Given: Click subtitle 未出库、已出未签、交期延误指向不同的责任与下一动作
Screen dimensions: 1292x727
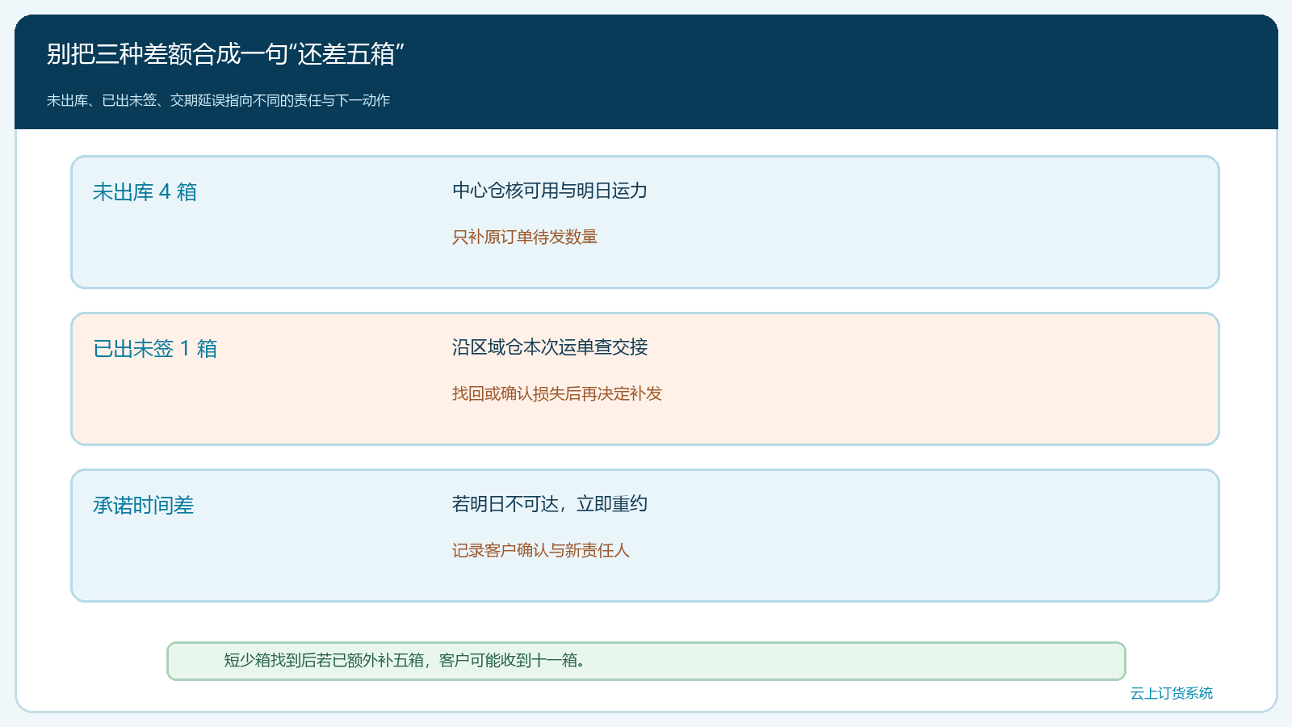Looking at the screenshot, I should [218, 100].
